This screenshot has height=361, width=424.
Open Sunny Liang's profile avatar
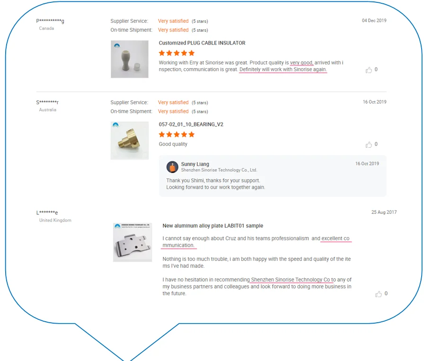pos(172,167)
